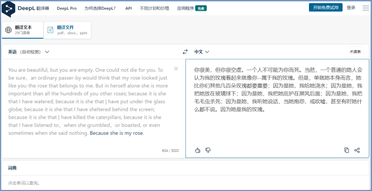Open 术语表 glossary button

355,52
